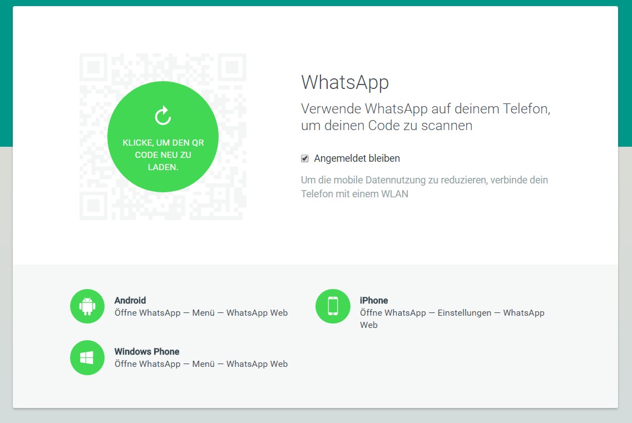This screenshot has height=423, width=632.
Task: Click the 'Um die mobile Datennutzung' hint text
Action: click(x=424, y=187)
